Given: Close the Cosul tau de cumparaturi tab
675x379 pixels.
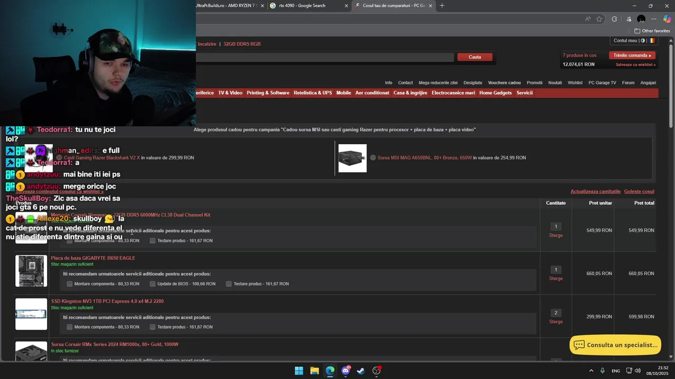Looking at the screenshot, I should click(x=431, y=6).
